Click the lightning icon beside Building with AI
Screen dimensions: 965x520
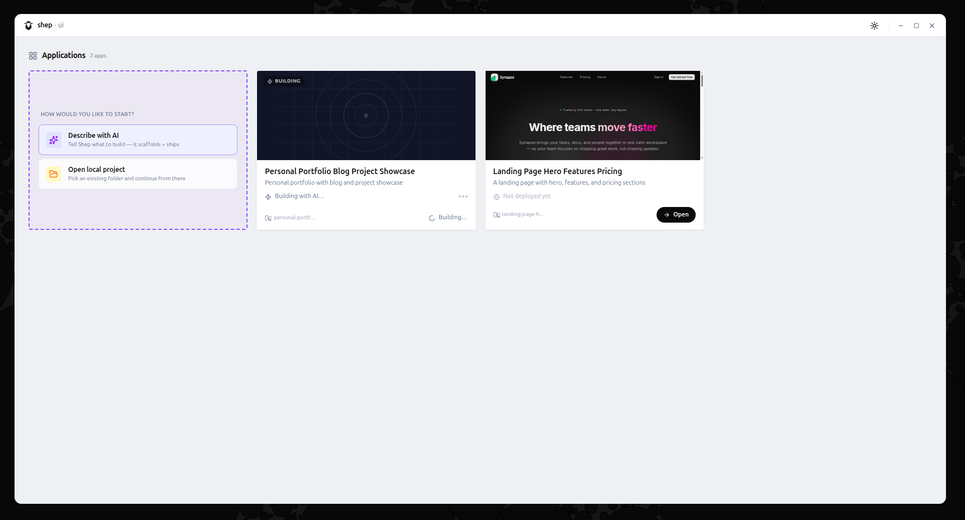tap(269, 196)
